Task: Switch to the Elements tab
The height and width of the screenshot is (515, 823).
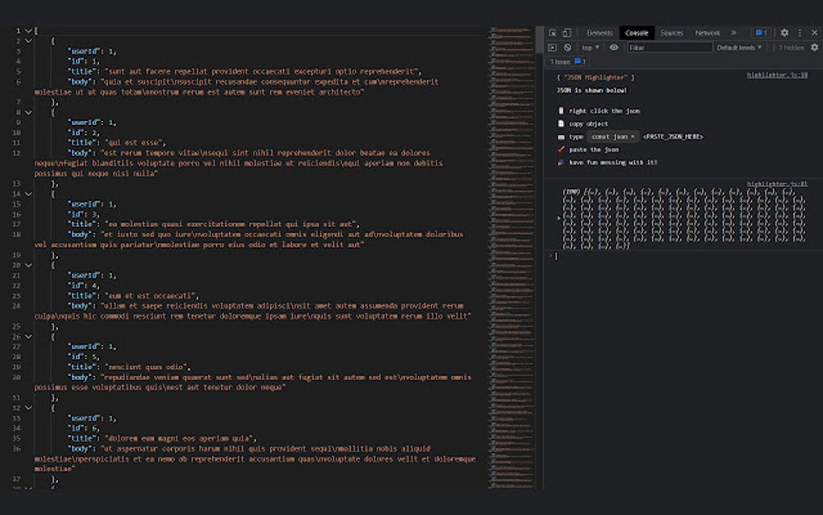Action: [x=600, y=32]
